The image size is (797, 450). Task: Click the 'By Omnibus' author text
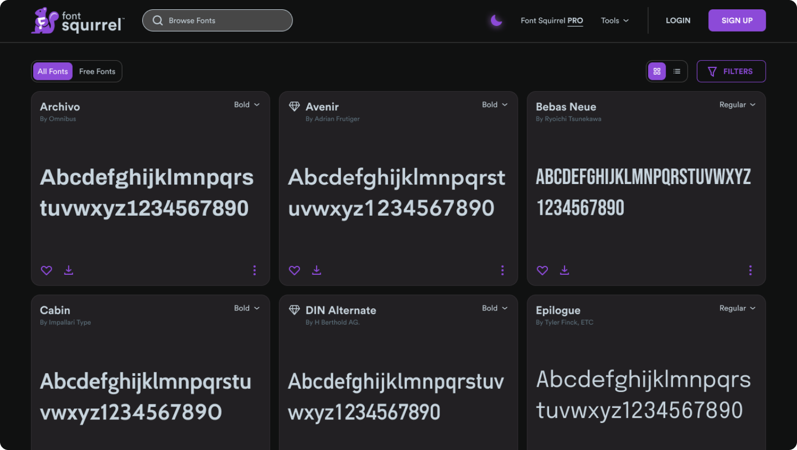[x=58, y=119]
